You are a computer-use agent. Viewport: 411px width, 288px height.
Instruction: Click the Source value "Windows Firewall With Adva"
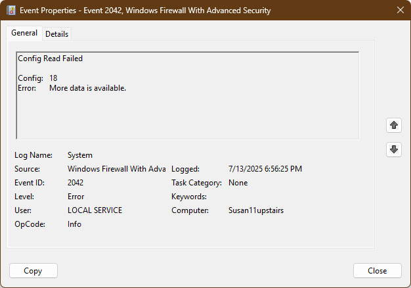[x=116, y=169]
